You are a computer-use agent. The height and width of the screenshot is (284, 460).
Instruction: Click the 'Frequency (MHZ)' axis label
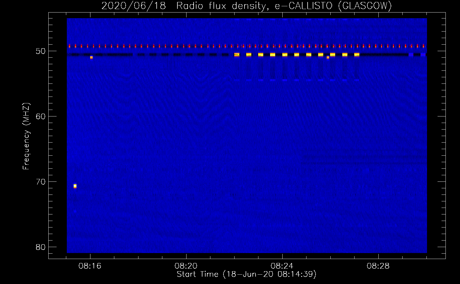[26, 136]
